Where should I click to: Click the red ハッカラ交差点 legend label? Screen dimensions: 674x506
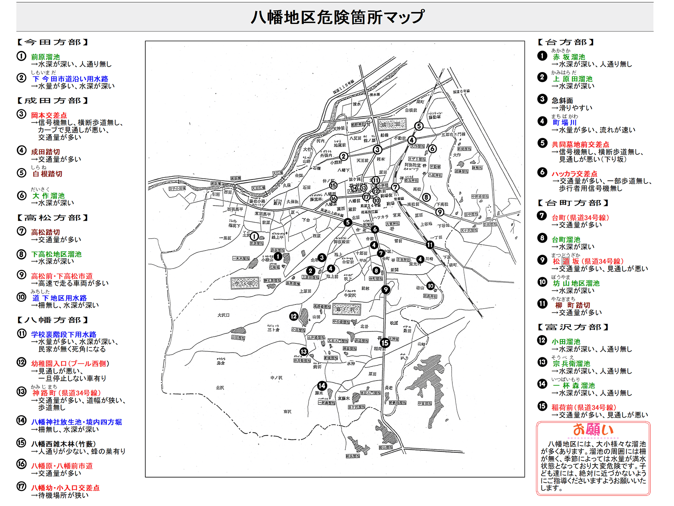coord(574,174)
